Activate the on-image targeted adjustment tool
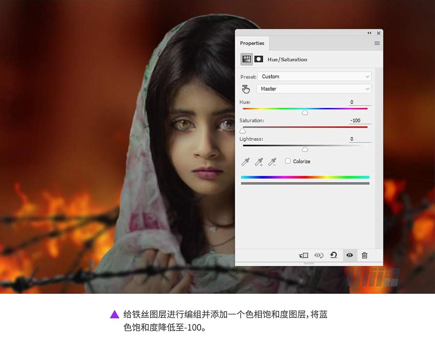435x337 pixels. [246, 89]
